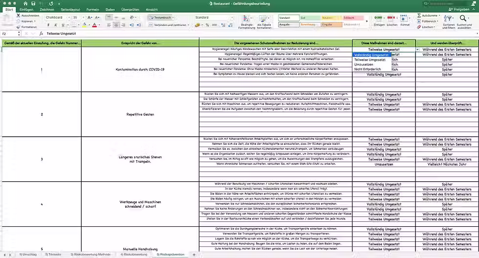Image resolution: width=479 pixels, height=258 pixels.
Task: Open the Chalkboard font name dropdown
Action: point(69,18)
